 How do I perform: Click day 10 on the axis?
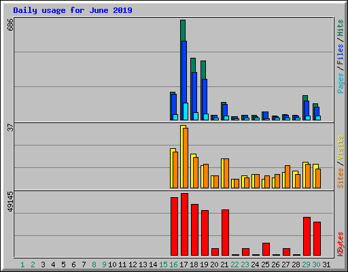[112, 265]
